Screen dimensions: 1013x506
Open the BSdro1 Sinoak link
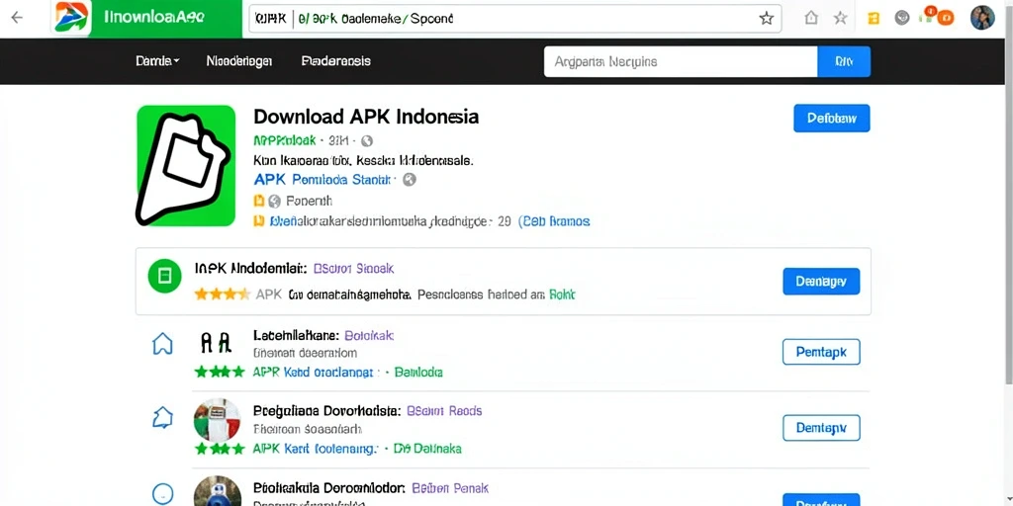click(353, 268)
